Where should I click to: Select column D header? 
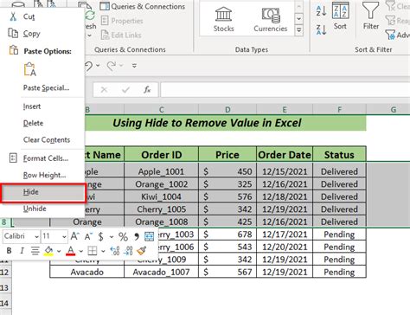click(x=227, y=110)
